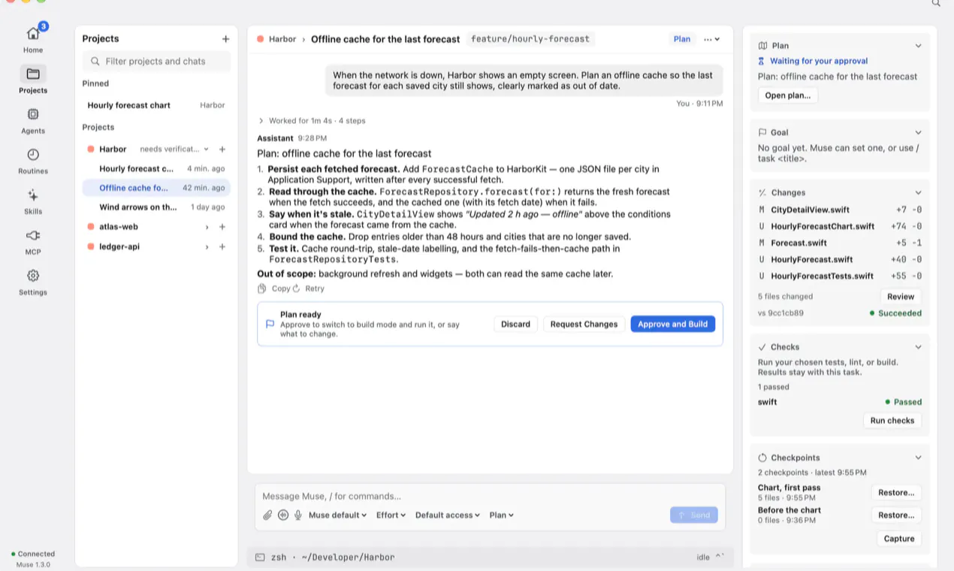The width and height of the screenshot is (954, 571).
Task: Open the more options menu in chat header
Action: (x=711, y=39)
